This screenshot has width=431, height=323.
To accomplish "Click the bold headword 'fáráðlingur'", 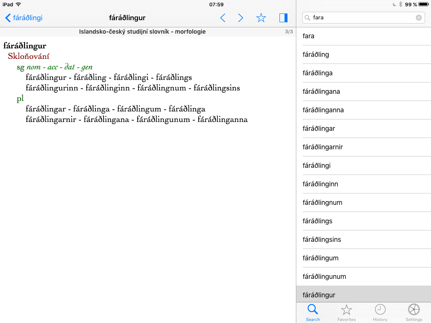I will [x=25, y=45].
